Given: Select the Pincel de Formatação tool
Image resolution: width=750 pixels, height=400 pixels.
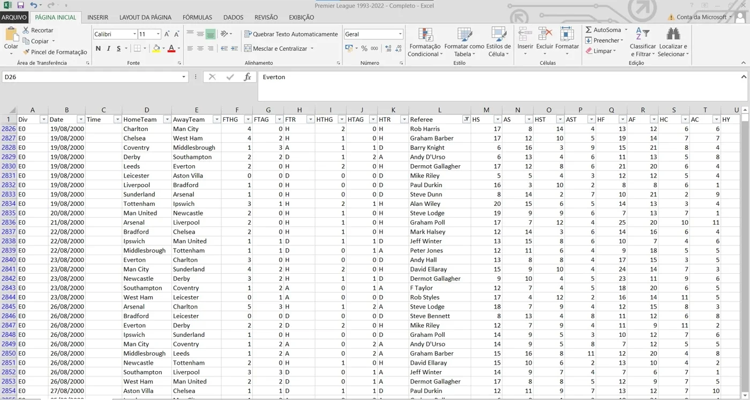Looking at the screenshot, I should 55,52.
